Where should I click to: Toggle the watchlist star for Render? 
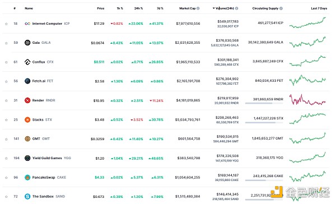pos(6,101)
